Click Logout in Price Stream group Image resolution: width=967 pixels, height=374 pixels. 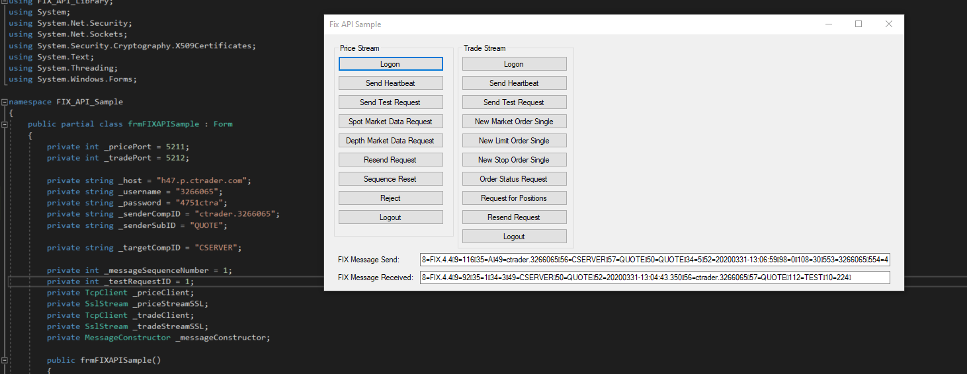point(390,217)
